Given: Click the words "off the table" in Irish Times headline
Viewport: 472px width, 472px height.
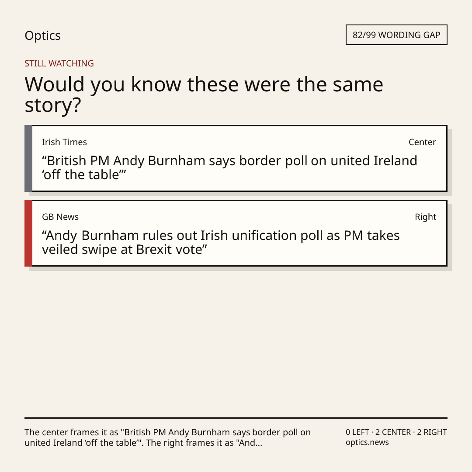Looking at the screenshot, I should 81,175.
